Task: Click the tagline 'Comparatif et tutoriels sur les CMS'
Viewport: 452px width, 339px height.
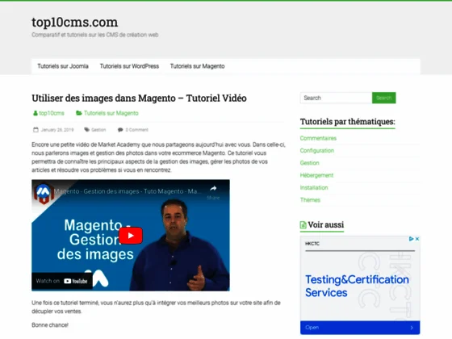Action: pos(95,35)
